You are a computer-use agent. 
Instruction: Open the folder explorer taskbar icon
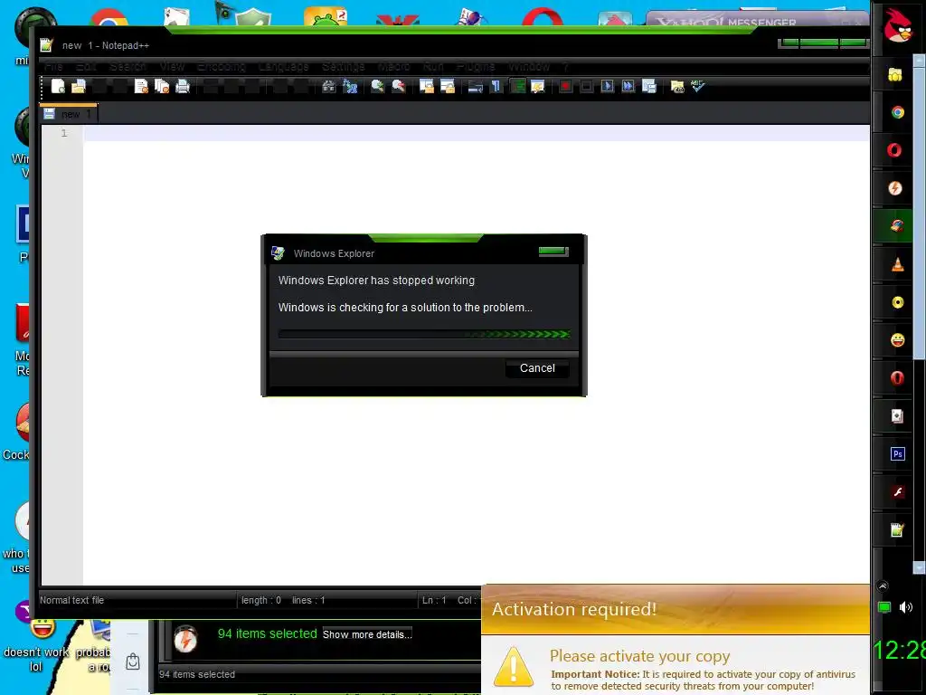[895, 75]
